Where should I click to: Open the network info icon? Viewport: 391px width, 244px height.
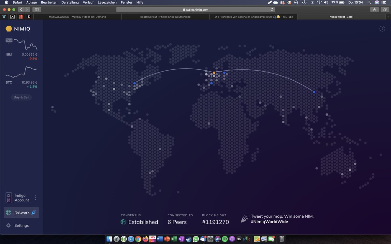click(x=382, y=29)
